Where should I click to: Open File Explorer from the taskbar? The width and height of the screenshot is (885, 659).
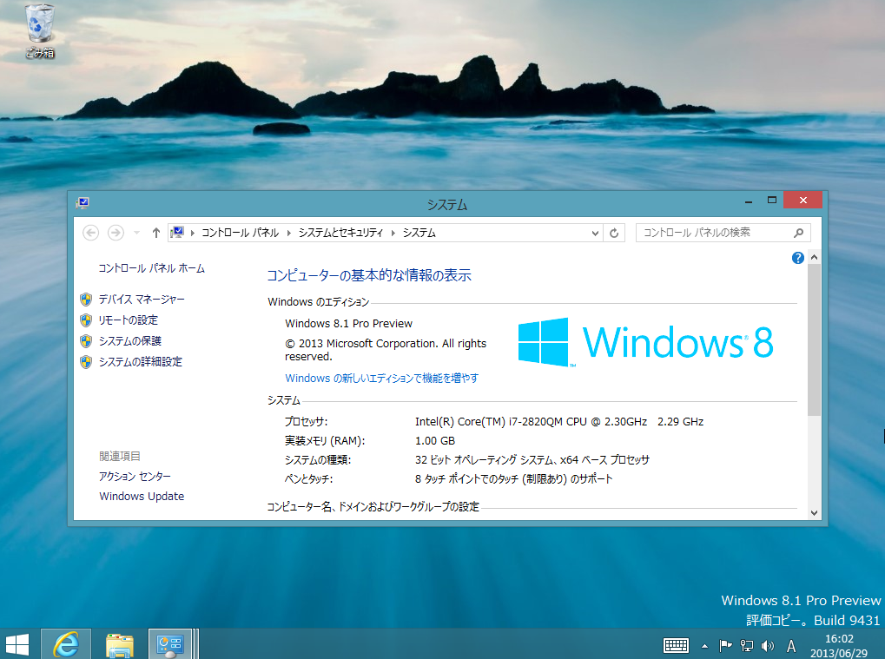(120, 644)
